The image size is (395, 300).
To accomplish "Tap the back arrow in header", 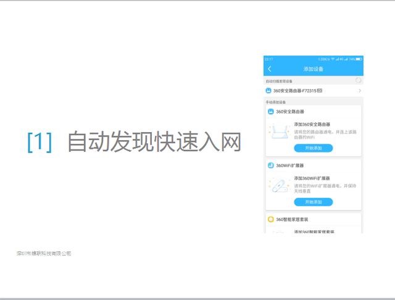I will point(270,69).
